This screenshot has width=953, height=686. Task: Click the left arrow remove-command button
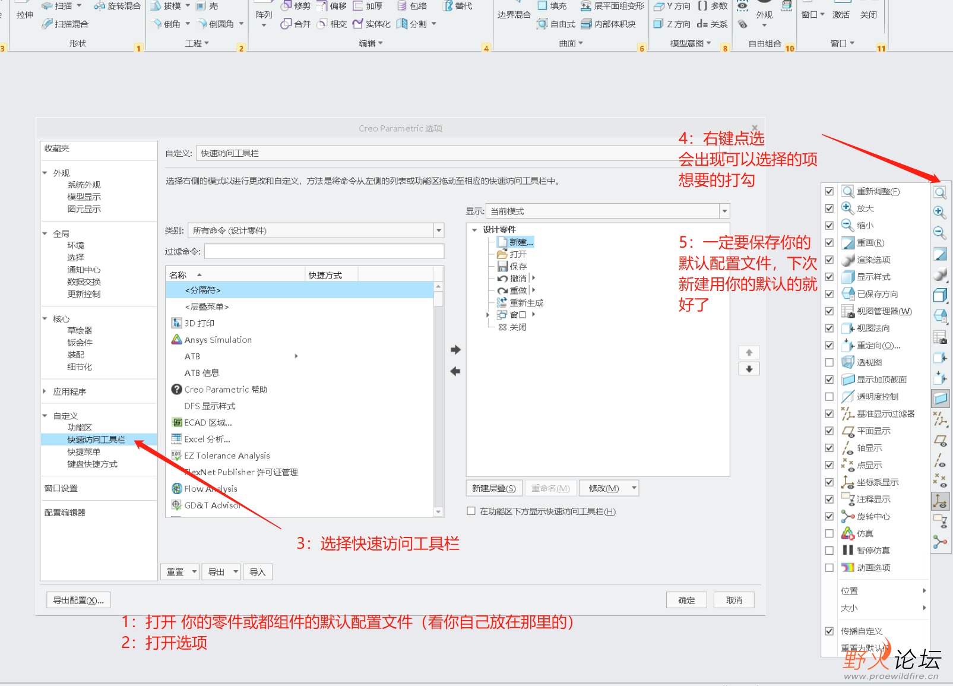(x=455, y=371)
